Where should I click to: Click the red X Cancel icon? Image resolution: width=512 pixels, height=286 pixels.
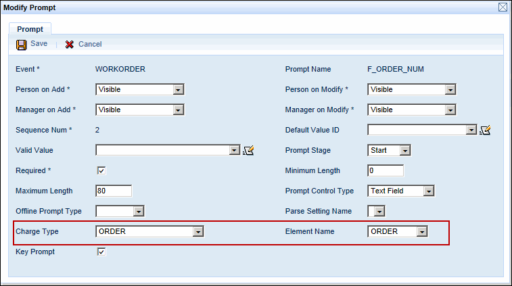(x=70, y=44)
